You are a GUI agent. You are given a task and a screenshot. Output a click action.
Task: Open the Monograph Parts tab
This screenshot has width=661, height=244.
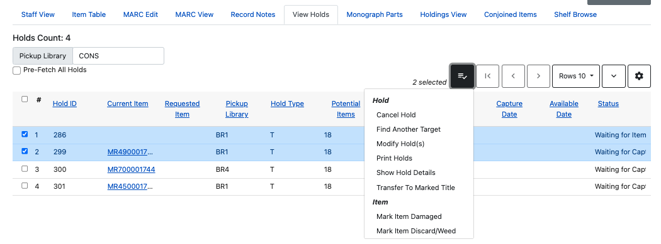[375, 14]
